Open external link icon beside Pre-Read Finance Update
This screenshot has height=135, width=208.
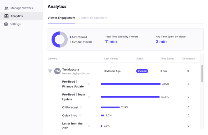pyautogui.click(x=89, y=84)
